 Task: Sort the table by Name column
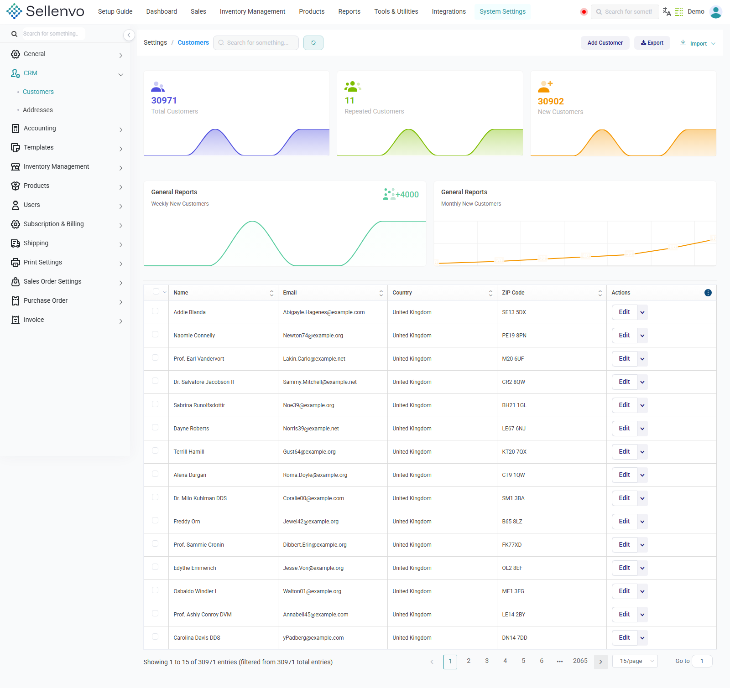[271, 293]
